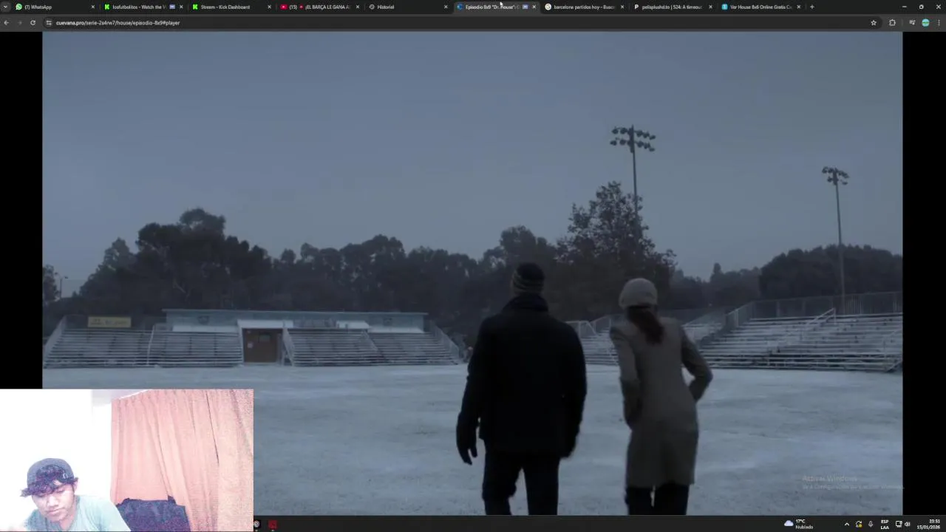This screenshot has width=946, height=532.
Task: Click the Episodio 8x9 tab media indicator
Action: (x=525, y=7)
